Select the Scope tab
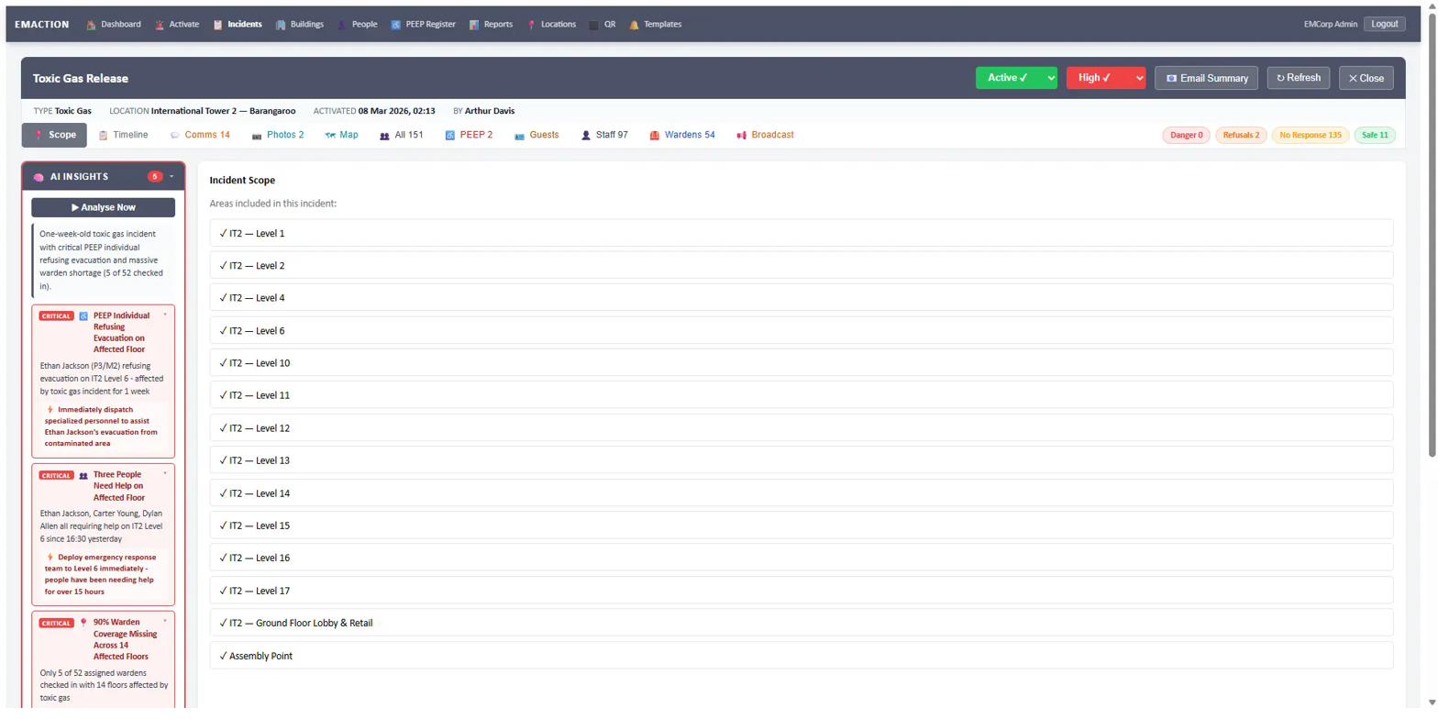1438x719 pixels. point(54,135)
